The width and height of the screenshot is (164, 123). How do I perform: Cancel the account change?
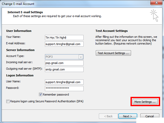tap(149, 116)
